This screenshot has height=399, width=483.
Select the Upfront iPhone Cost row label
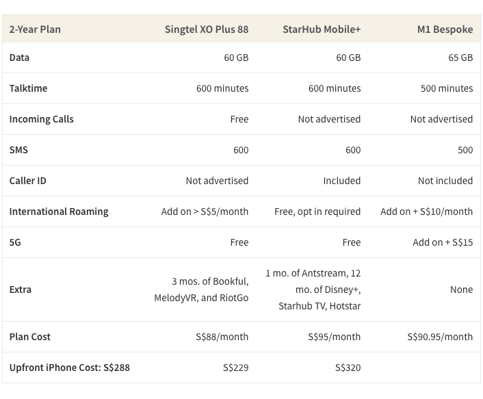click(x=70, y=368)
